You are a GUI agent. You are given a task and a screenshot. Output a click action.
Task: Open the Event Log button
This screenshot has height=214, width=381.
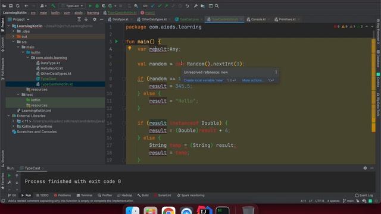point(364,196)
